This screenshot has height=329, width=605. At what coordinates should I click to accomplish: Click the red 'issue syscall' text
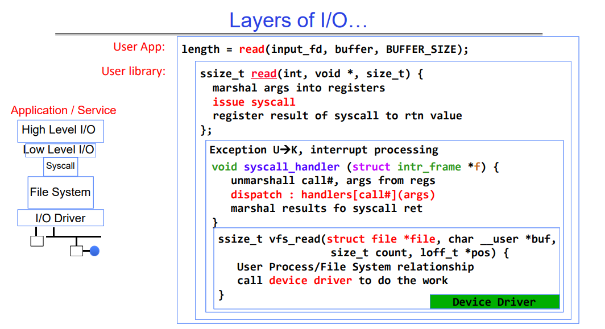coord(254,102)
